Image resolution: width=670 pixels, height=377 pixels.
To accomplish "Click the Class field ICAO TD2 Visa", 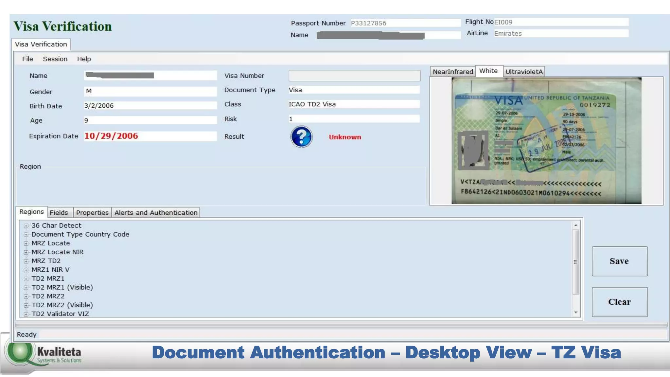I will [x=354, y=104].
